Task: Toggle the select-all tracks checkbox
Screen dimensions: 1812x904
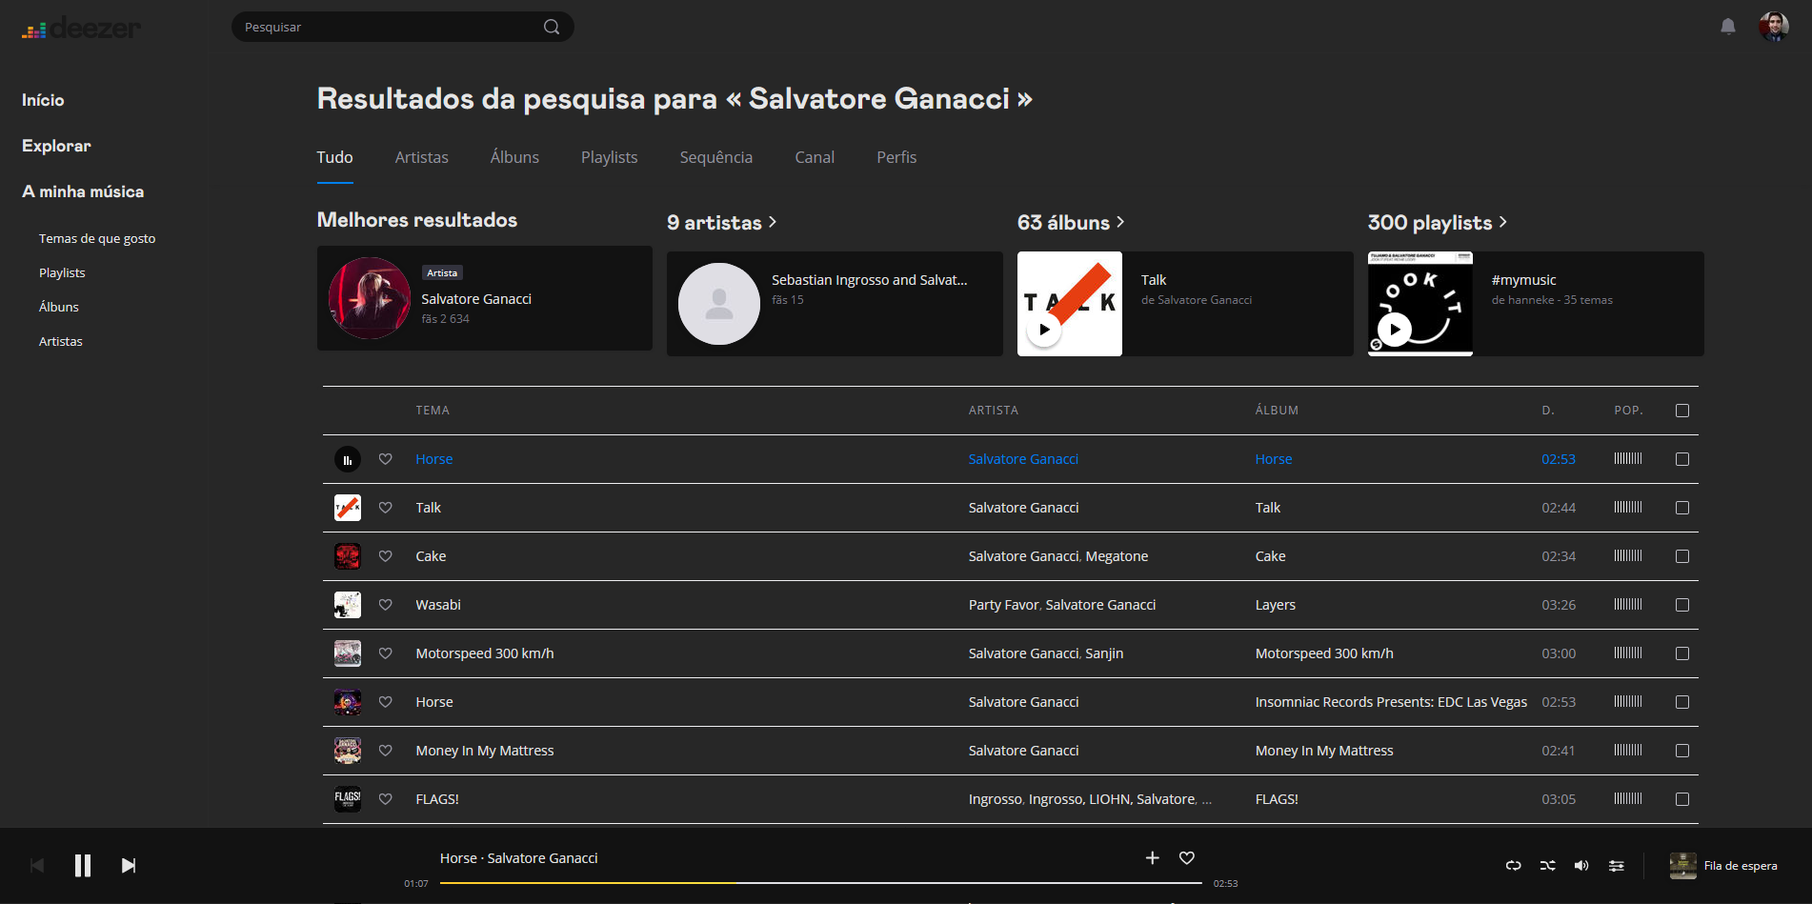Action: pyautogui.click(x=1682, y=411)
